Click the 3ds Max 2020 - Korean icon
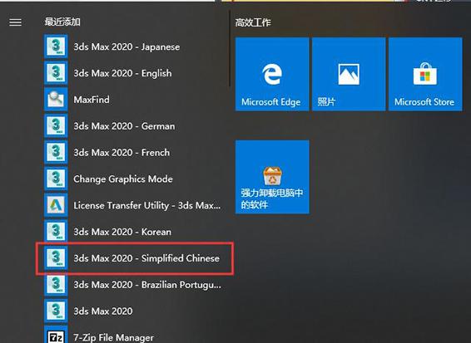The width and height of the screenshot is (471, 343). (56, 232)
